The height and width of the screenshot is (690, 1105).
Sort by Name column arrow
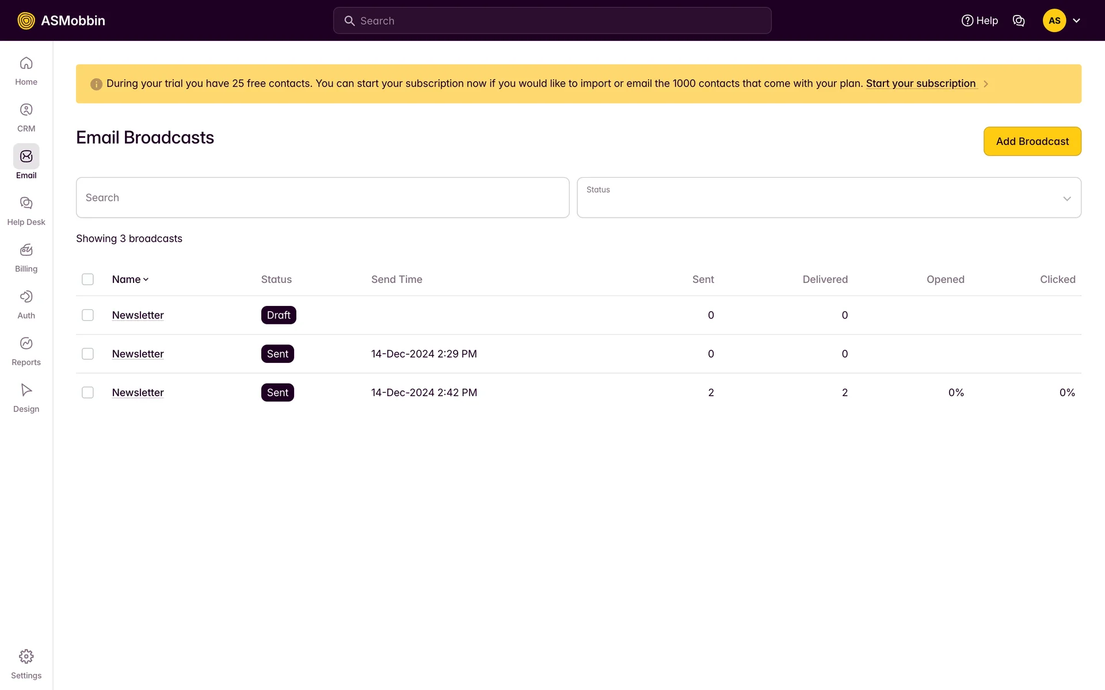click(146, 279)
